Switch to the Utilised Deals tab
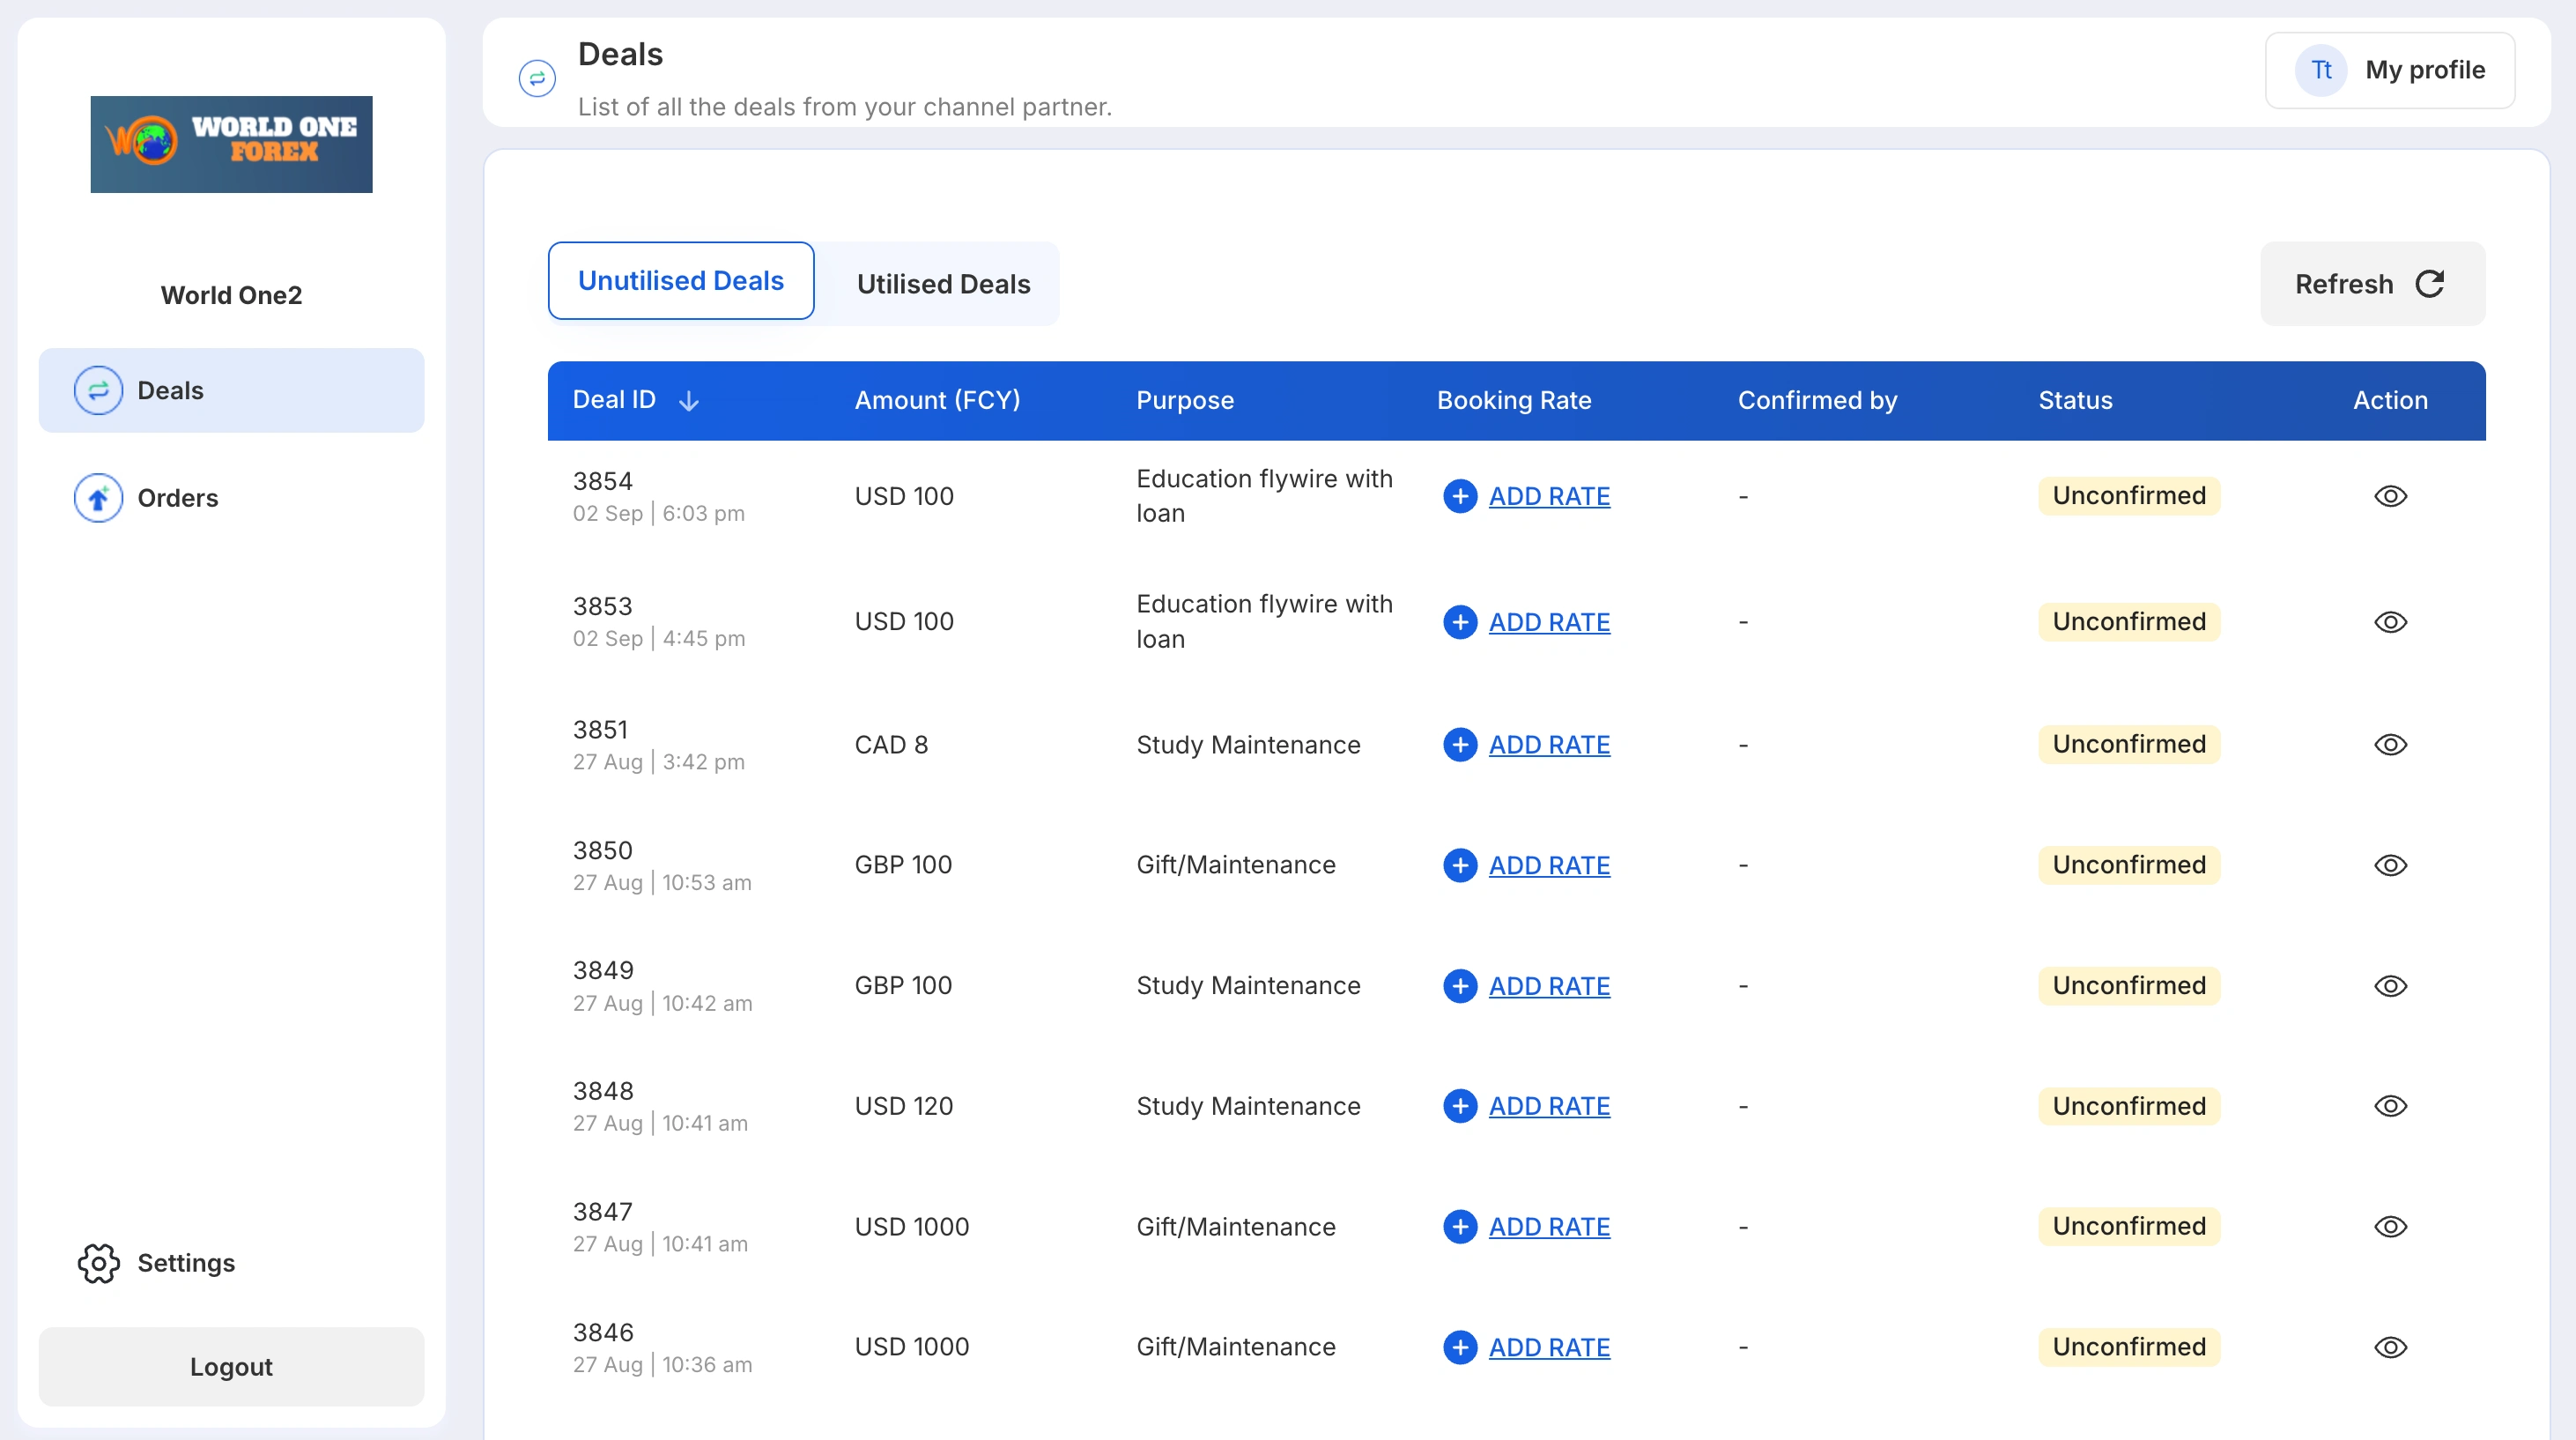Image resolution: width=2576 pixels, height=1440 pixels. (942, 284)
